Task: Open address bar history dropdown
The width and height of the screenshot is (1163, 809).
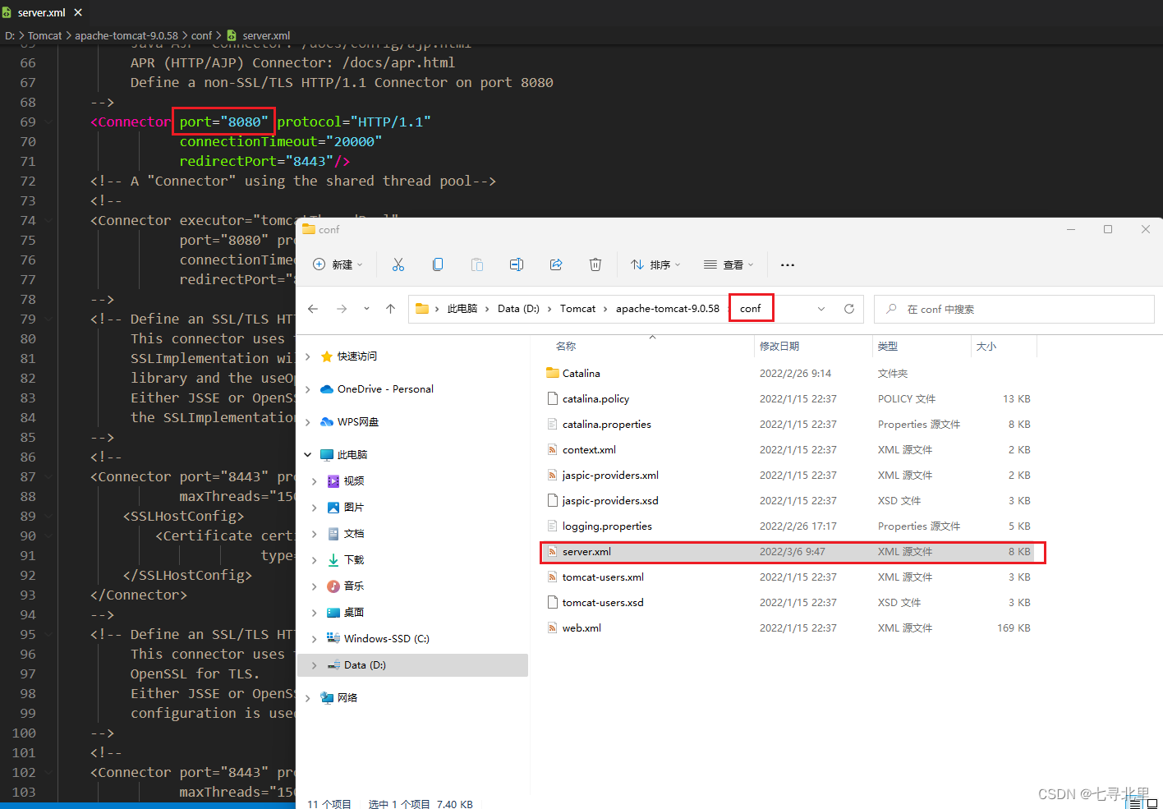Action: click(x=821, y=309)
